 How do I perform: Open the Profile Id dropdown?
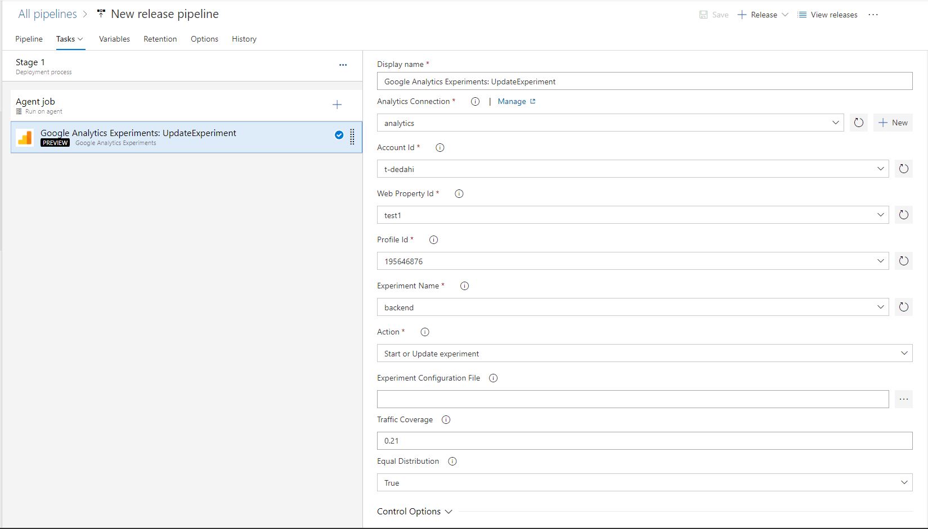(633, 261)
